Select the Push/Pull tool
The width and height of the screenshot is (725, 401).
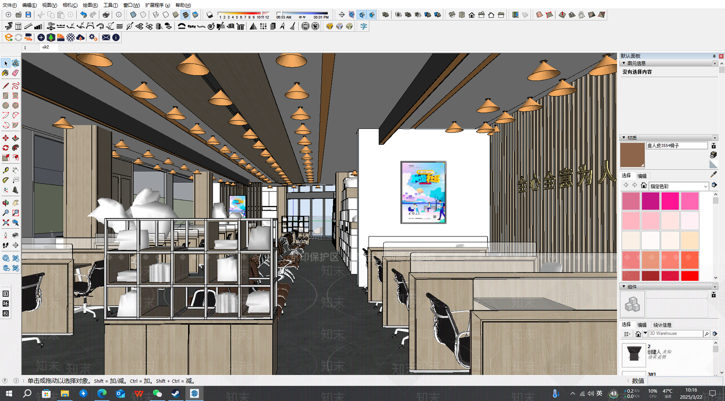coord(15,138)
